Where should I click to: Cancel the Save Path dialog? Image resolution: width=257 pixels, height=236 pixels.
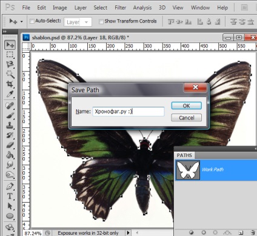coord(186,118)
